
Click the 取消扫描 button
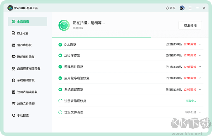tap(190, 25)
